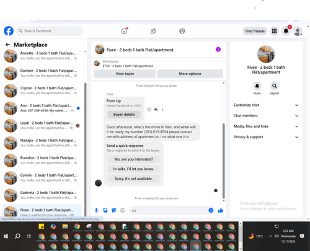Click Find friends button

(x=255, y=31)
